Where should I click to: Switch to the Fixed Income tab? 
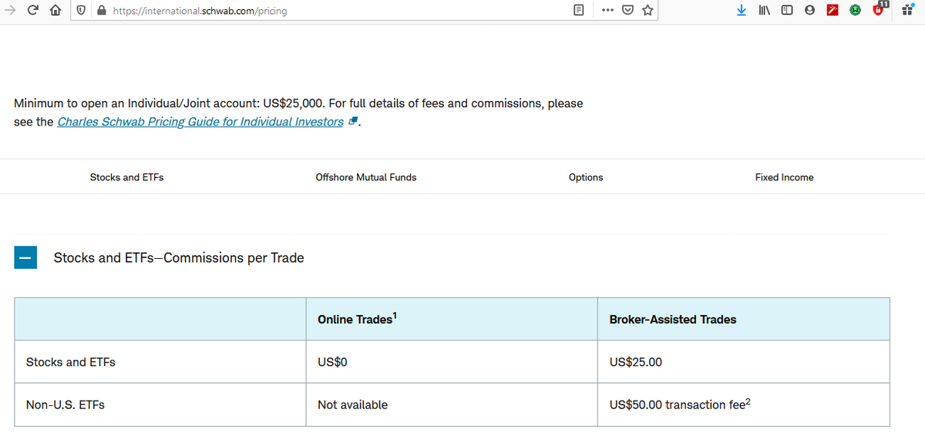click(784, 177)
